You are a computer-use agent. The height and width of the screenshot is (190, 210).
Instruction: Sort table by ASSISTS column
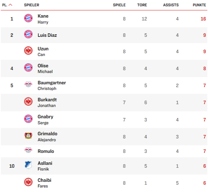pos(171,5)
